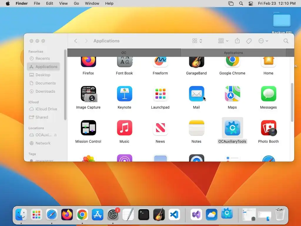Open iCloud Drive in the sidebar

click(44, 109)
